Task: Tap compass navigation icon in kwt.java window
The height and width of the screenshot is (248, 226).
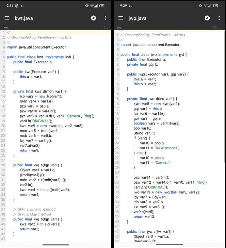Action: pyautogui.click(x=93, y=18)
